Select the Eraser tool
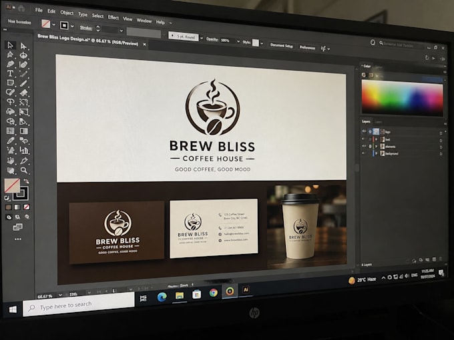 point(23,93)
